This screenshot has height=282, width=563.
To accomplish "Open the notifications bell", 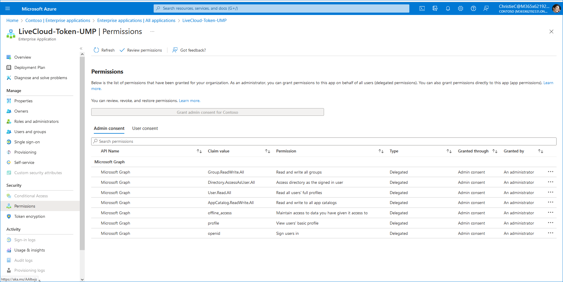I will pyautogui.click(x=448, y=9).
